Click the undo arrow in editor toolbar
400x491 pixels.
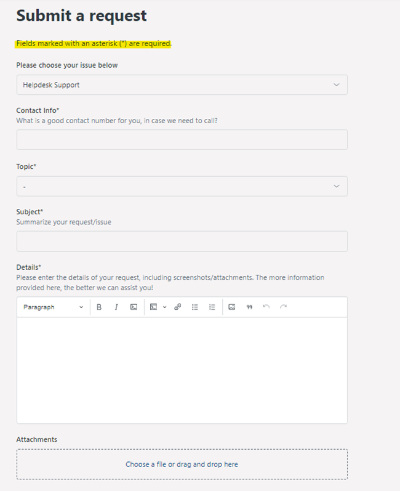266,307
